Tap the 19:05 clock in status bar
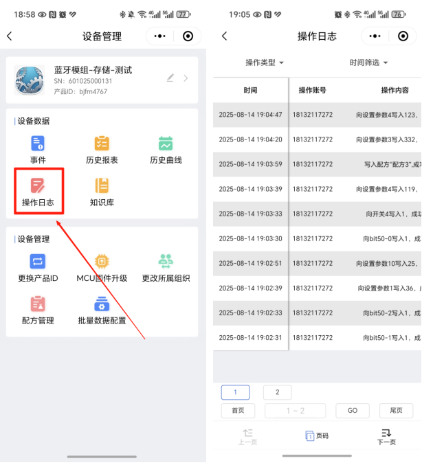The image size is (422, 465). point(239,14)
